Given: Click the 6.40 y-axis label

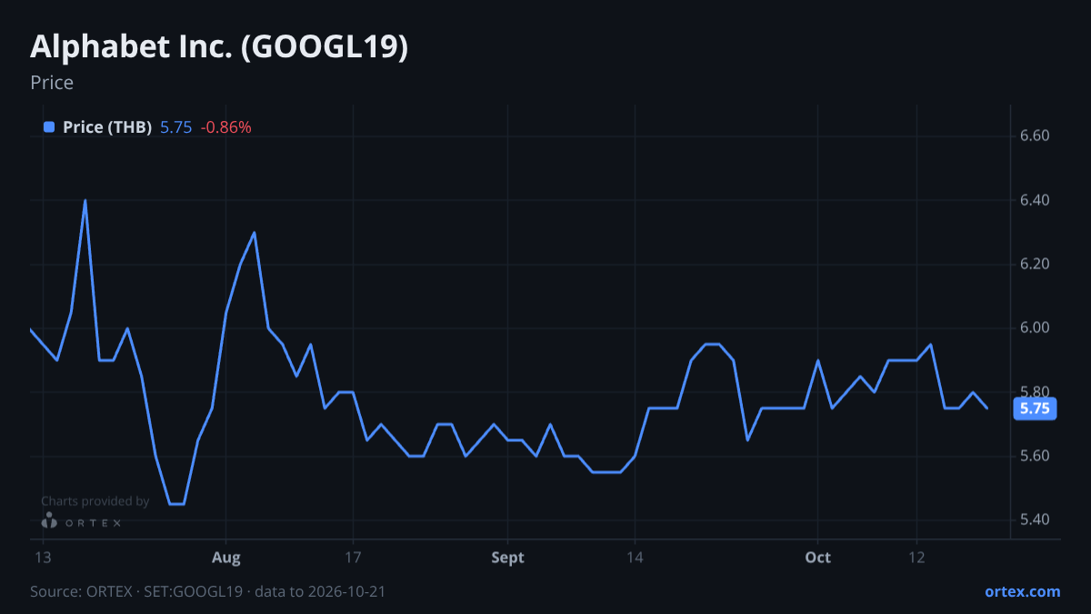Looking at the screenshot, I should tap(1035, 200).
